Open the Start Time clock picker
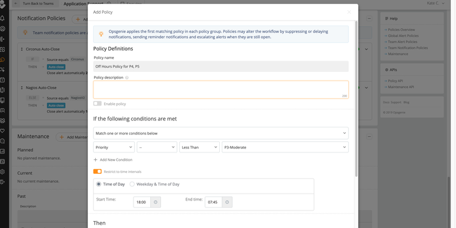The height and width of the screenshot is (228, 456). (x=155, y=202)
